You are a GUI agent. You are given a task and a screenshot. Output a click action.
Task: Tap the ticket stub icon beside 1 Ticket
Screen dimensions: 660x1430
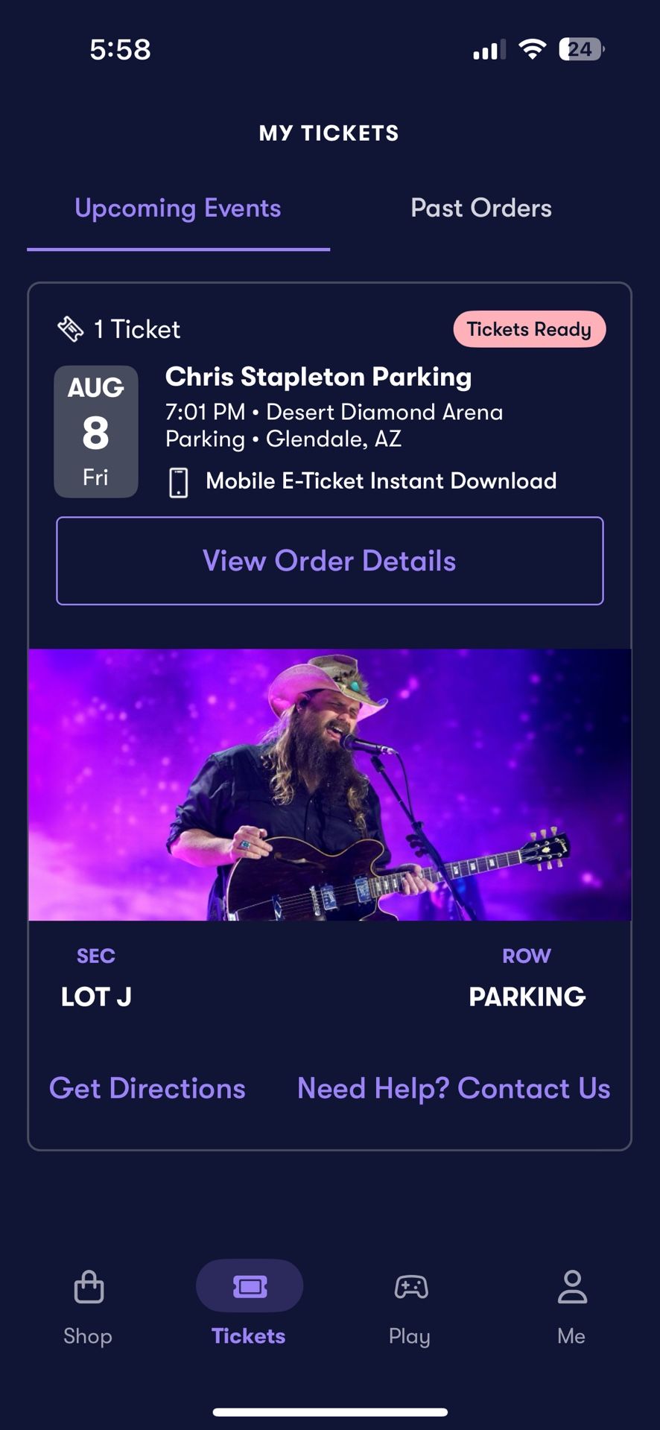(71, 328)
